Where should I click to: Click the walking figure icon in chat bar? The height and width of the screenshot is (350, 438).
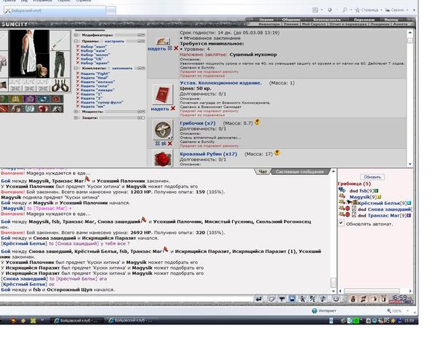point(302,299)
